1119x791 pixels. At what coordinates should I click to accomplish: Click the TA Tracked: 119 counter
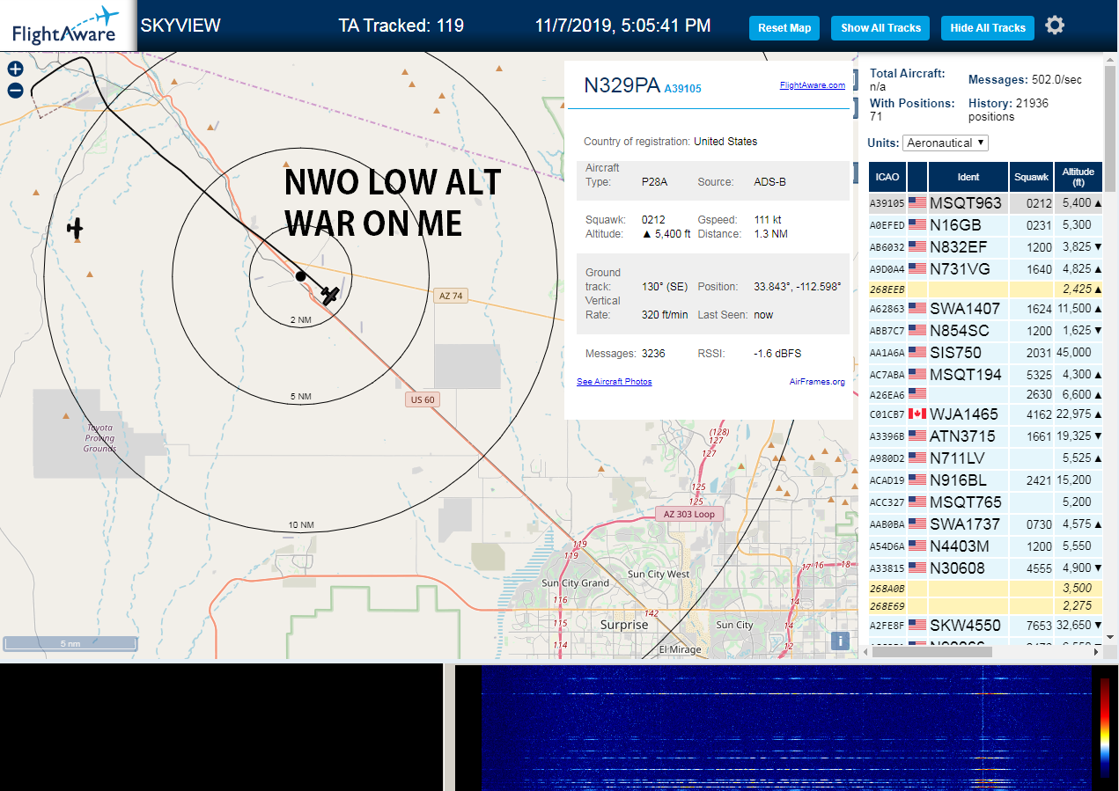[x=401, y=26]
